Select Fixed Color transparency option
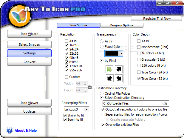Viewport: 184px width, 138px height. 102,47
